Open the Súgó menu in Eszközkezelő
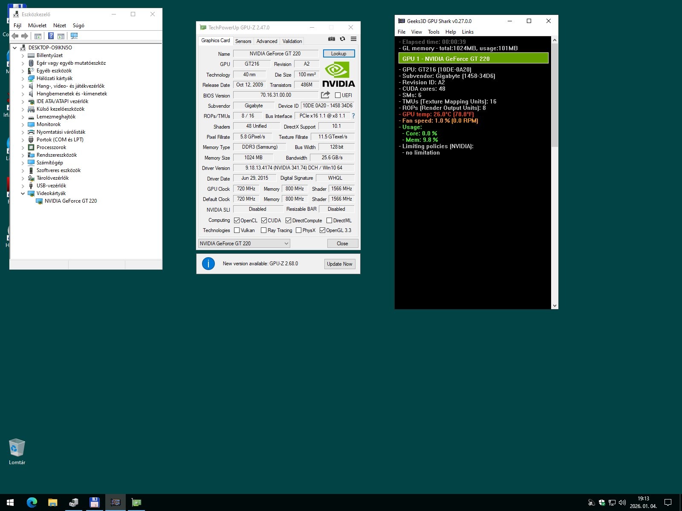 point(78,26)
